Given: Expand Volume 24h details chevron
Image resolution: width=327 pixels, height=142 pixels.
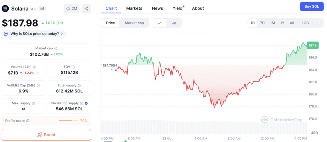Looking at the screenshot, I should 37,73.
